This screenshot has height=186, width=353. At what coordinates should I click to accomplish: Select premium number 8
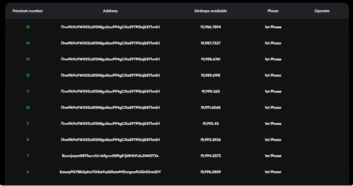[28, 139]
